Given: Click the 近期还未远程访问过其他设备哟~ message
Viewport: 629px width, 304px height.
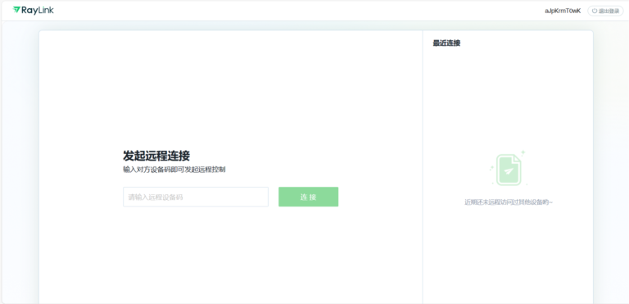Looking at the screenshot, I should point(509,202).
